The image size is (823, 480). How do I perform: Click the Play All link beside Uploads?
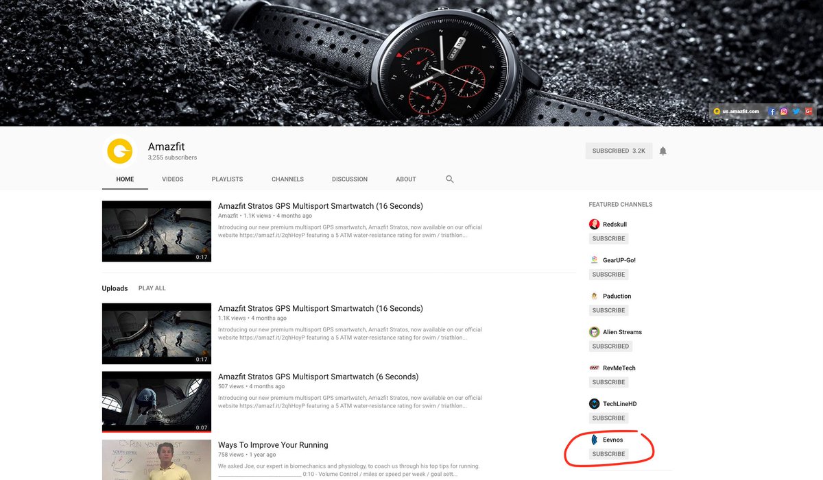coord(152,288)
